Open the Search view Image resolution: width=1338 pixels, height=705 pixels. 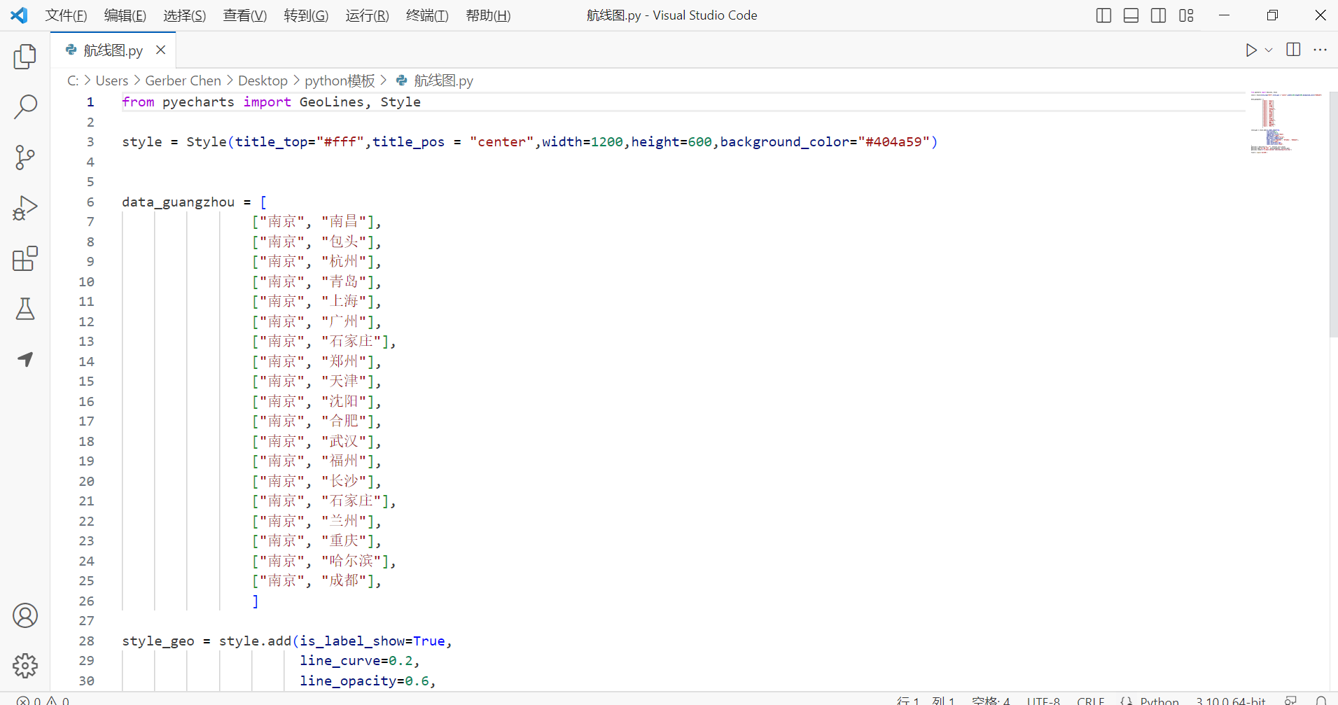point(25,107)
